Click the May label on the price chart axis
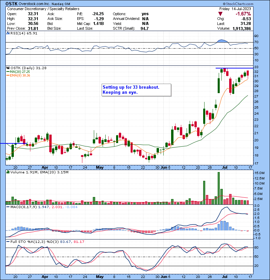 point(100,168)
